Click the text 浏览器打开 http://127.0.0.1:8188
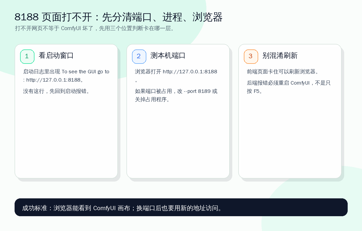 tap(176, 76)
